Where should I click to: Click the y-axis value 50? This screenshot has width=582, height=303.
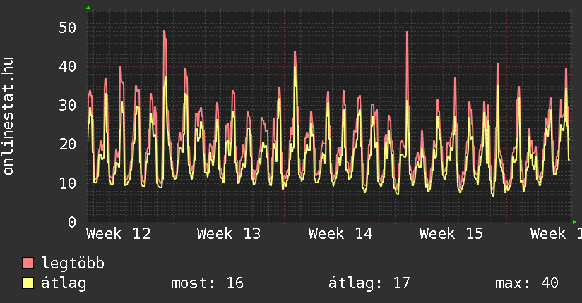pos(66,28)
